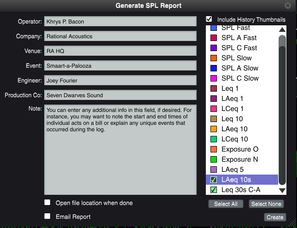Select the "SPL C Slow" list row
Viewport: 297px width, 228px height.
tap(242, 78)
